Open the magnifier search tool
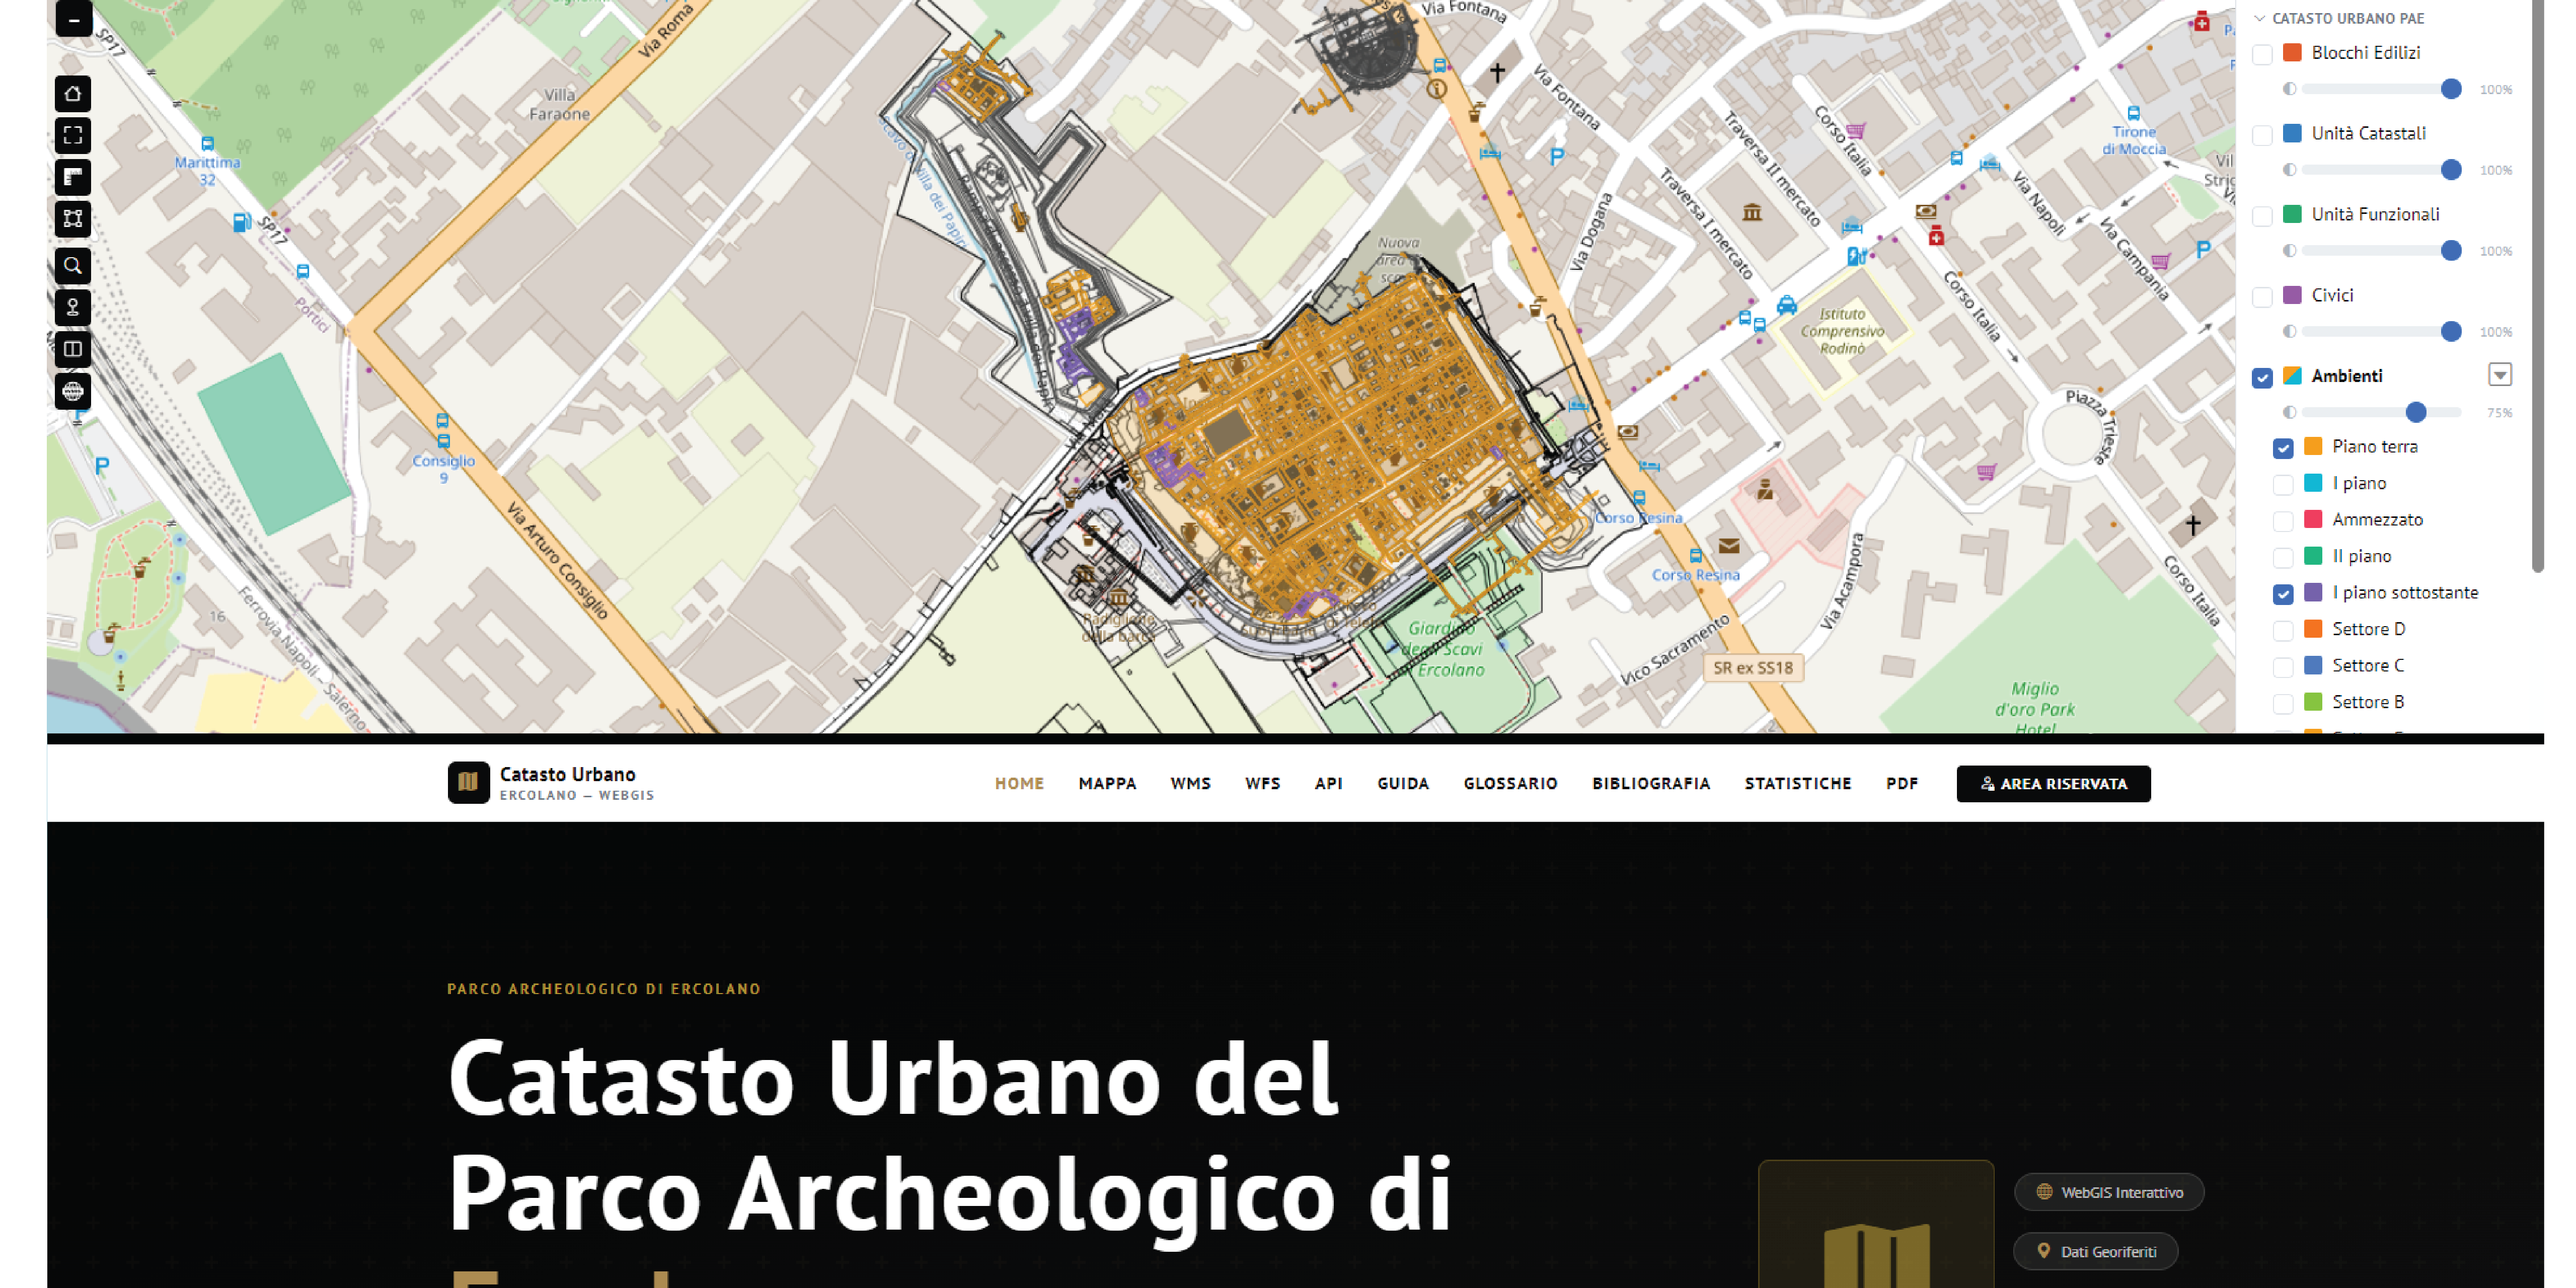 pyautogui.click(x=73, y=266)
